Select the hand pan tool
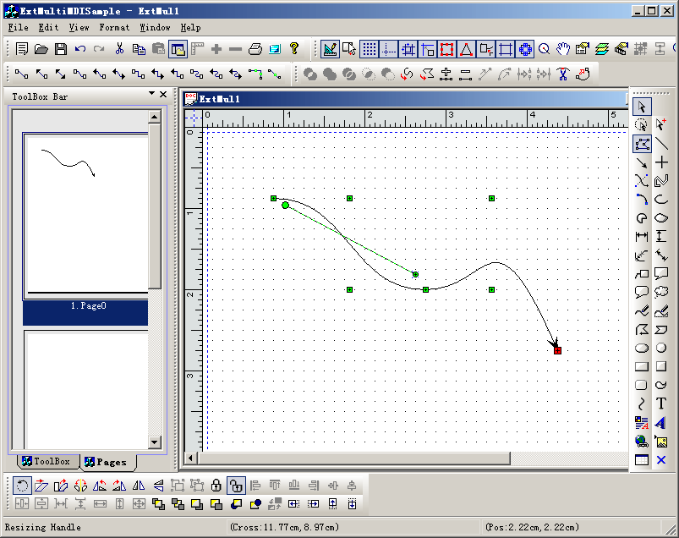The image size is (679, 538). point(563,49)
